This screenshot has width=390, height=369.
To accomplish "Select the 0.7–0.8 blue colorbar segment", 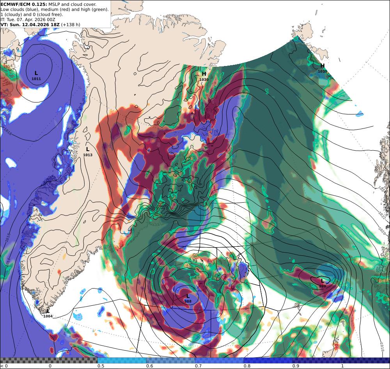I will click(219, 360).
